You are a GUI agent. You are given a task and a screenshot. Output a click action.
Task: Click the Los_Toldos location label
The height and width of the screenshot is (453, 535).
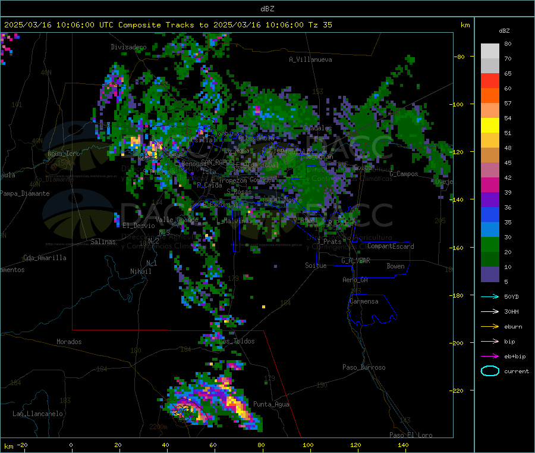pyautogui.click(x=237, y=341)
